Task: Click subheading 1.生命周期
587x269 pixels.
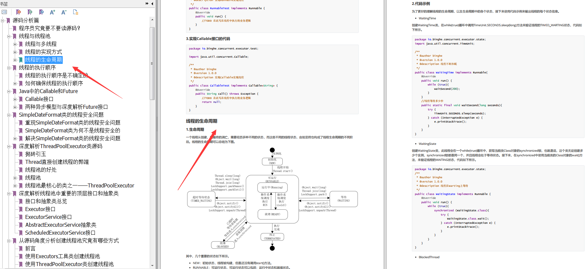Action: (195, 129)
